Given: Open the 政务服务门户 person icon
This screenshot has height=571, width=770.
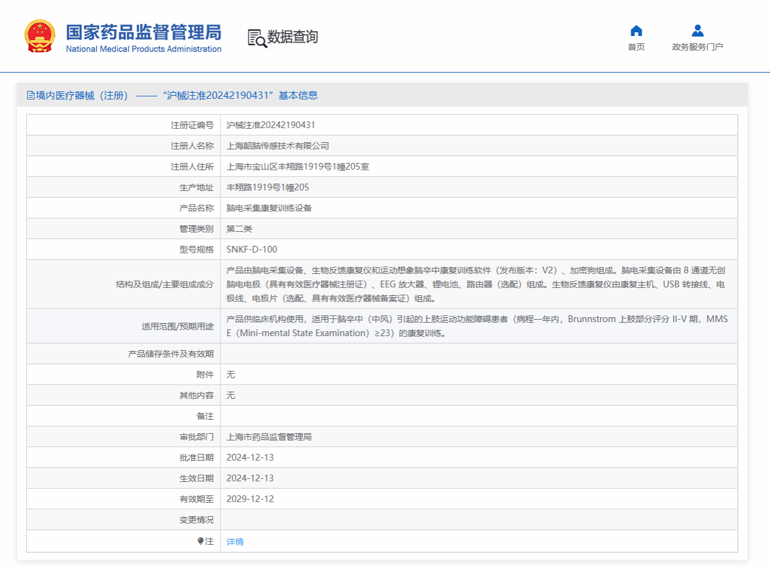Looking at the screenshot, I should pos(697,31).
